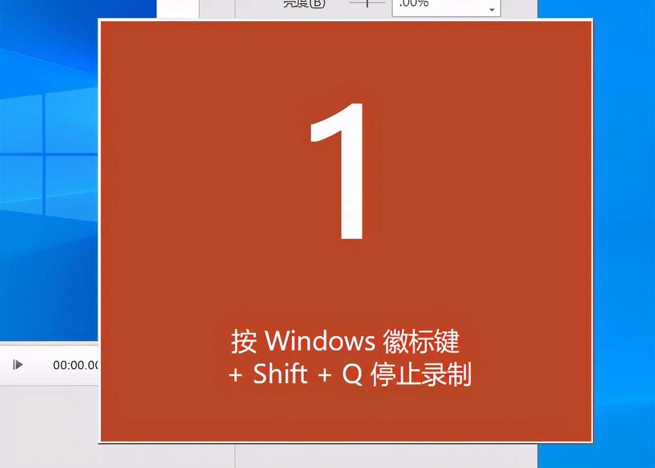Expand the percentage dropdown arrow
The height and width of the screenshot is (468, 655).
[x=492, y=10]
